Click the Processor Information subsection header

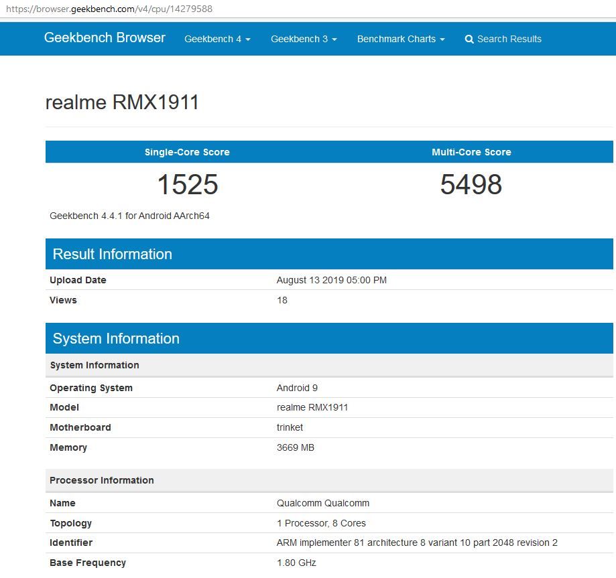(101, 480)
